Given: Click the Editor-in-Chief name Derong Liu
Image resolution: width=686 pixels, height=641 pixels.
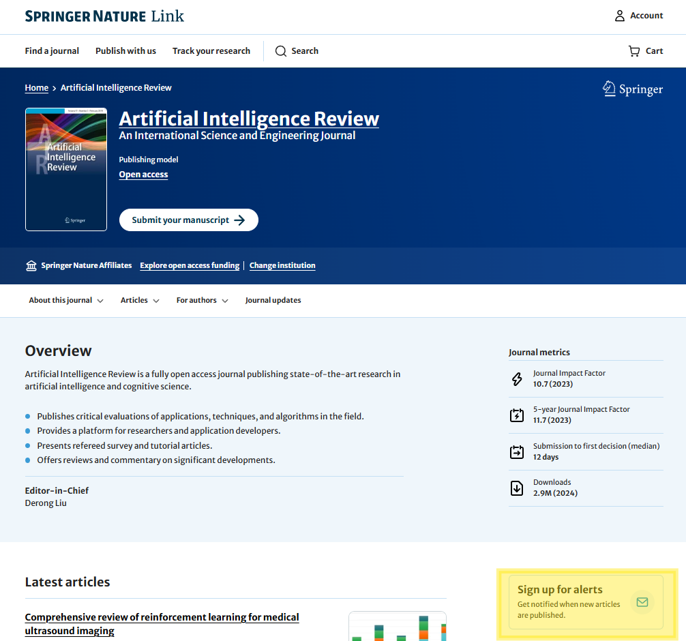Looking at the screenshot, I should (x=46, y=503).
